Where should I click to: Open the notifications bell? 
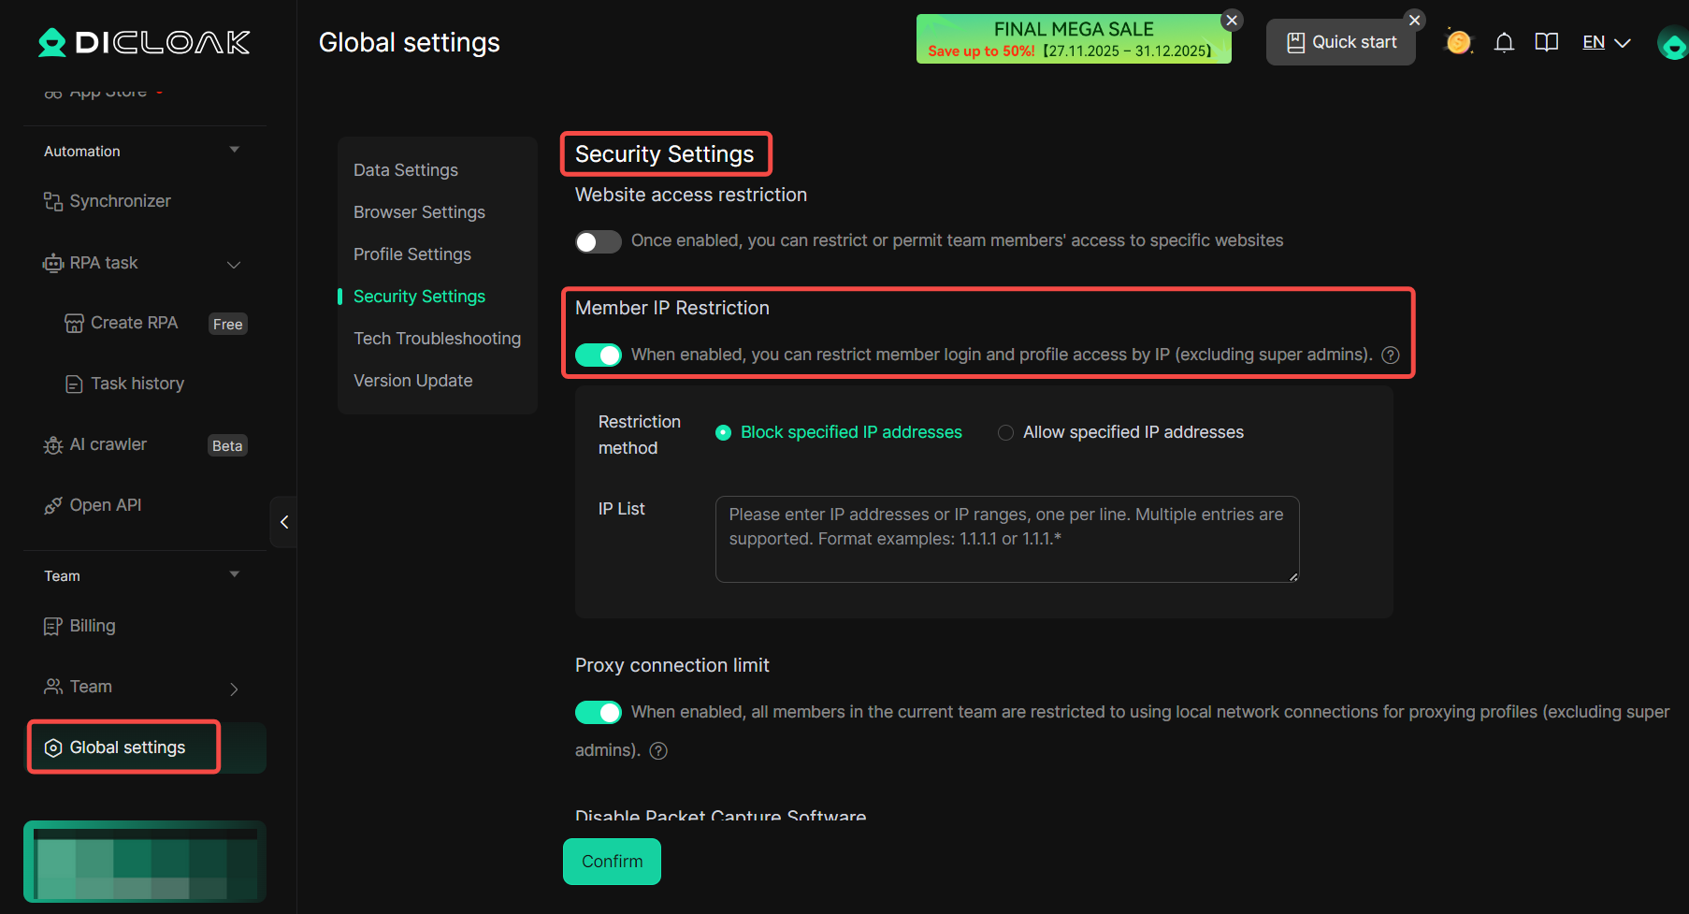pyautogui.click(x=1504, y=42)
